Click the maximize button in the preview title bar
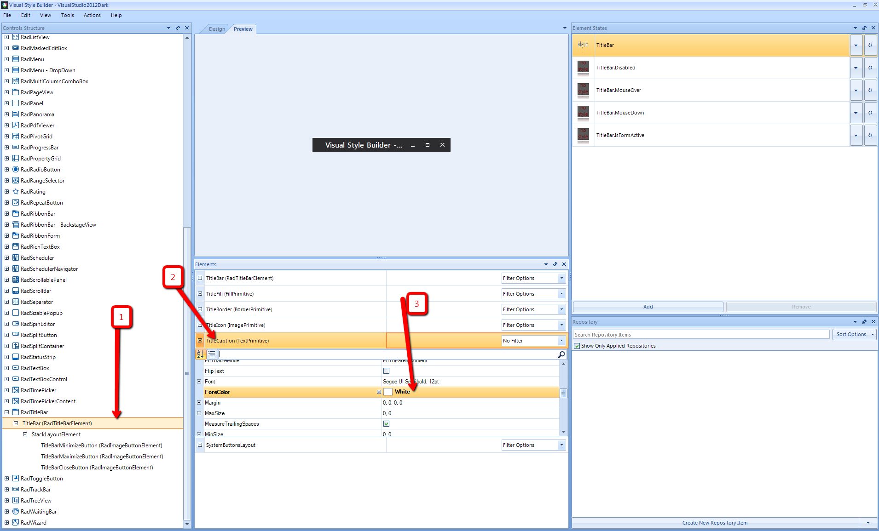879x531 pixels. tap(428, 145)
